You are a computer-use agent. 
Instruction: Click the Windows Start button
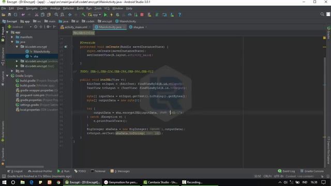tap(4, 182)
